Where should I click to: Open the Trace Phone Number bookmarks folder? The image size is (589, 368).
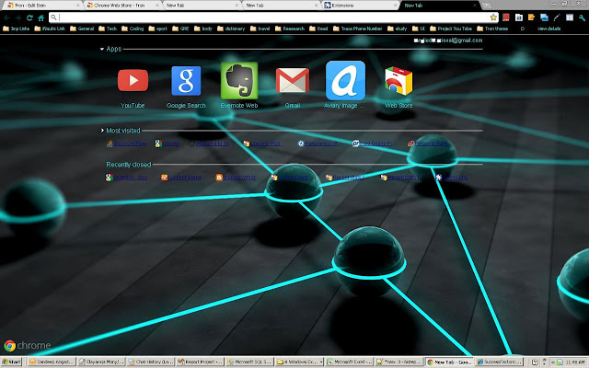(358, 29)
